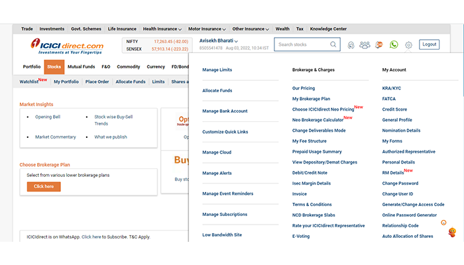Screen dimensions: 464x265
Task: Click the group/community people icon
Action: pos(365,45)
